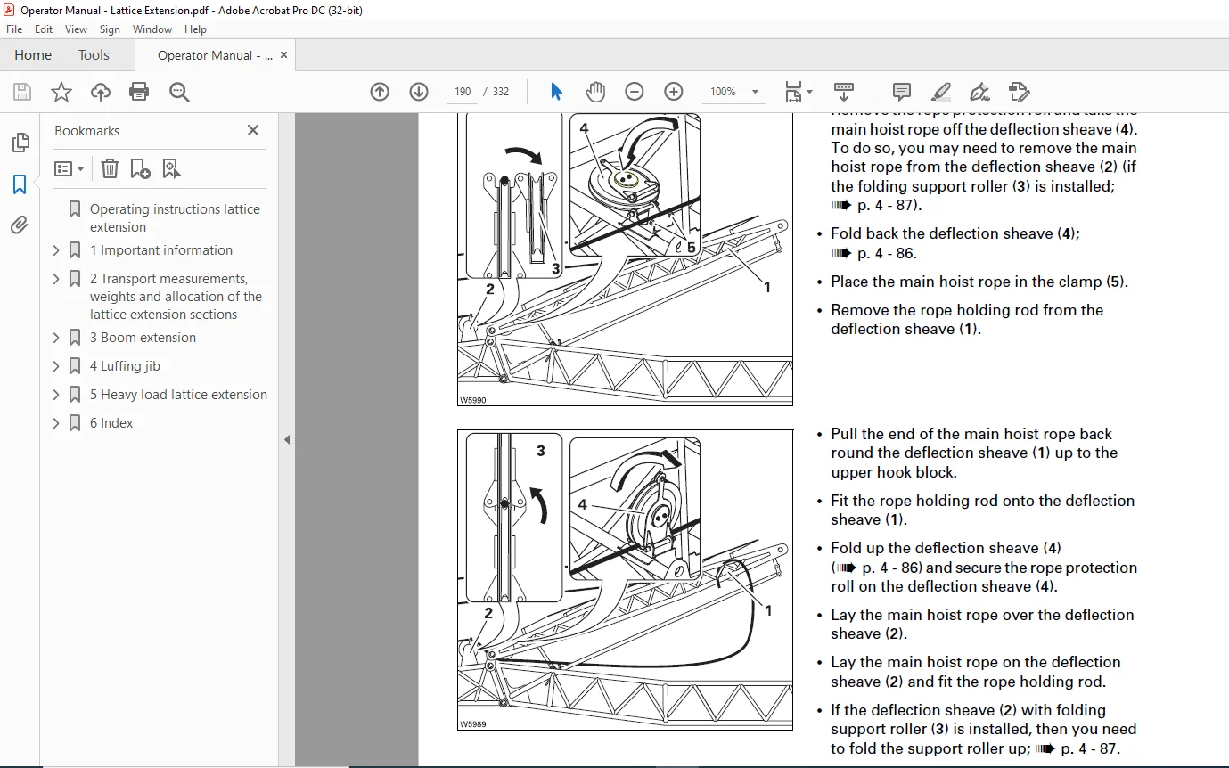Open Page Thumbnails panel icon

click(20, 143)
